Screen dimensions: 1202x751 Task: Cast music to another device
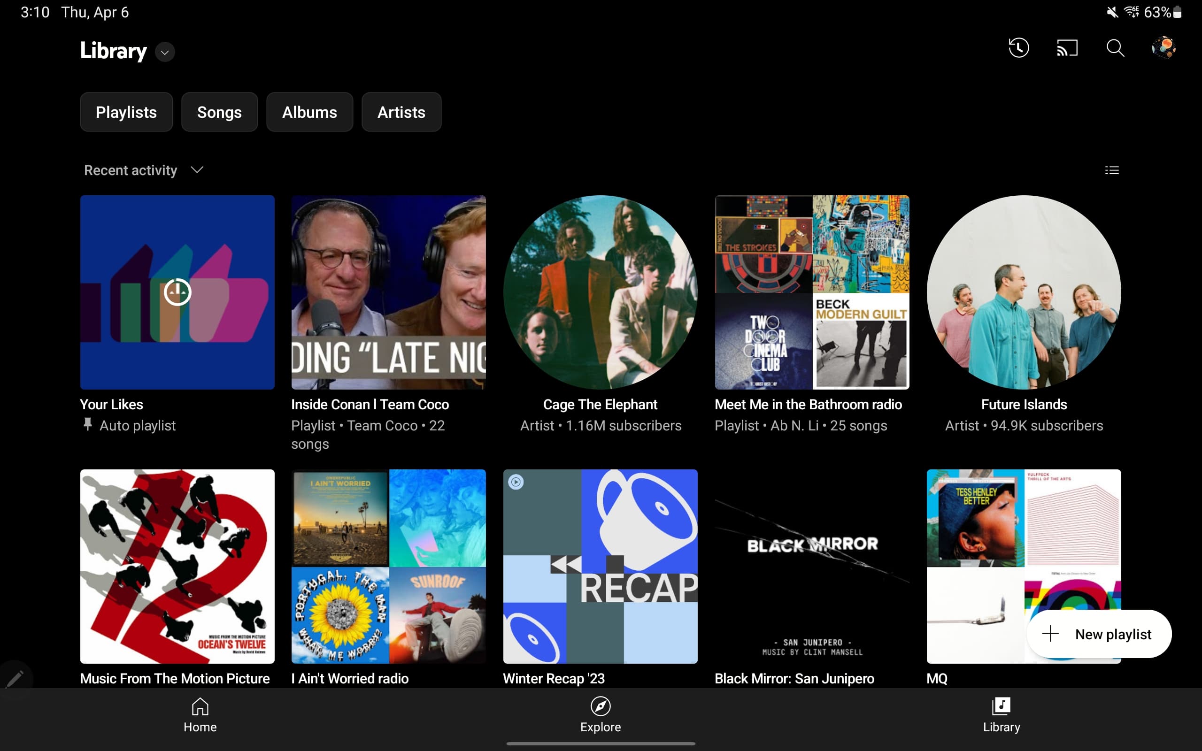1067,48
